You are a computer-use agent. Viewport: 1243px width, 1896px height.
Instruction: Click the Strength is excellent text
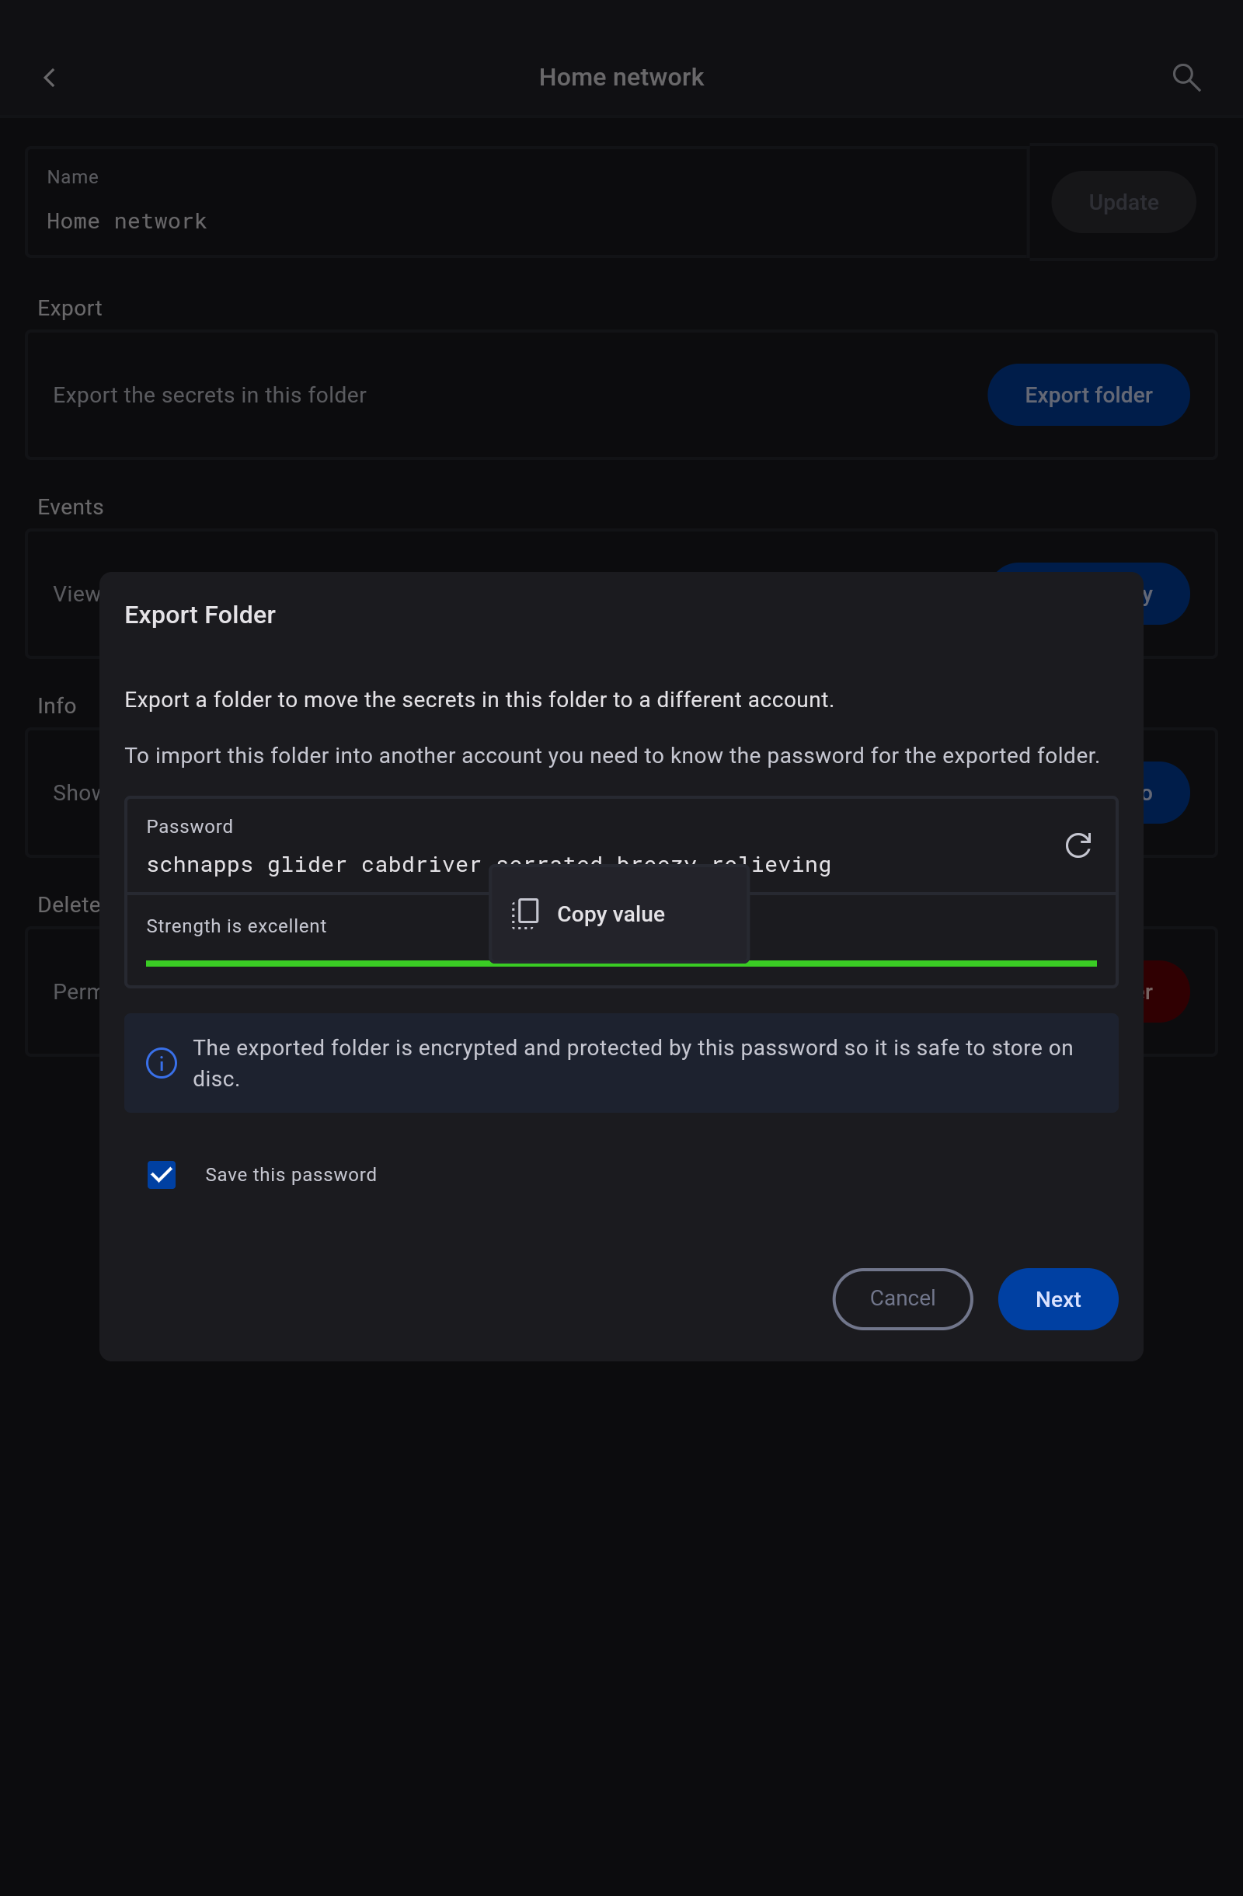236,925
